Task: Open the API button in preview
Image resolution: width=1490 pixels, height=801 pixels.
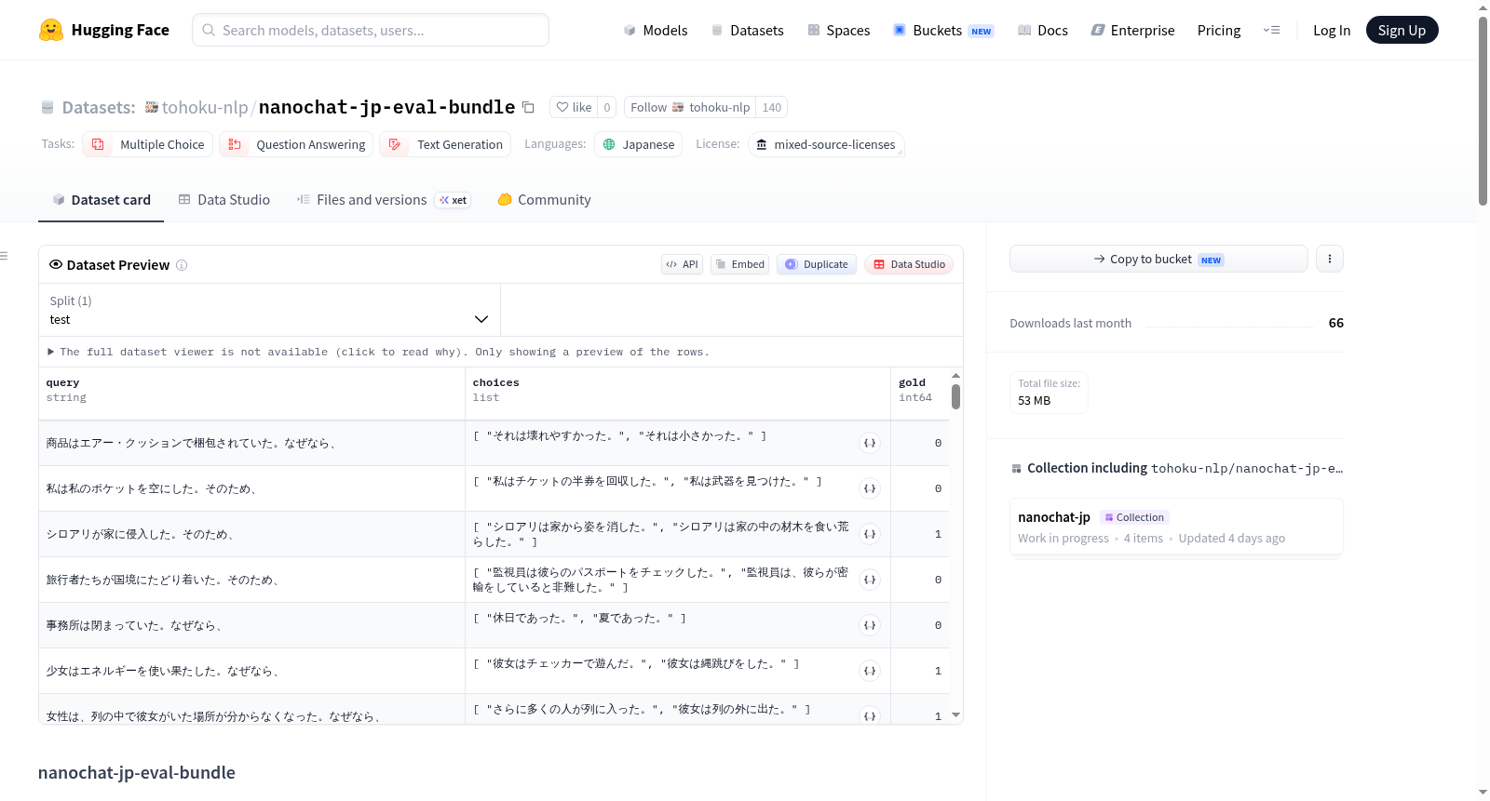Action: pos(682,264)
